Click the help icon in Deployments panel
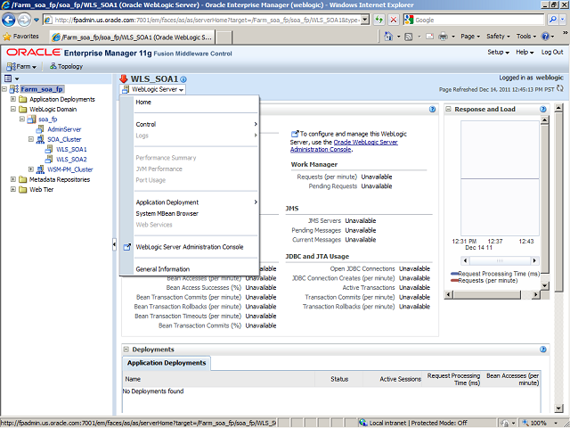The height and width of the screenshot is (428, 570). [x=542, y=350]
